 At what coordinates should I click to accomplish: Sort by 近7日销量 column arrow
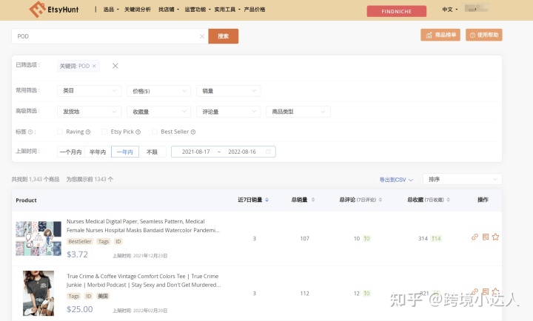point(266,200)
